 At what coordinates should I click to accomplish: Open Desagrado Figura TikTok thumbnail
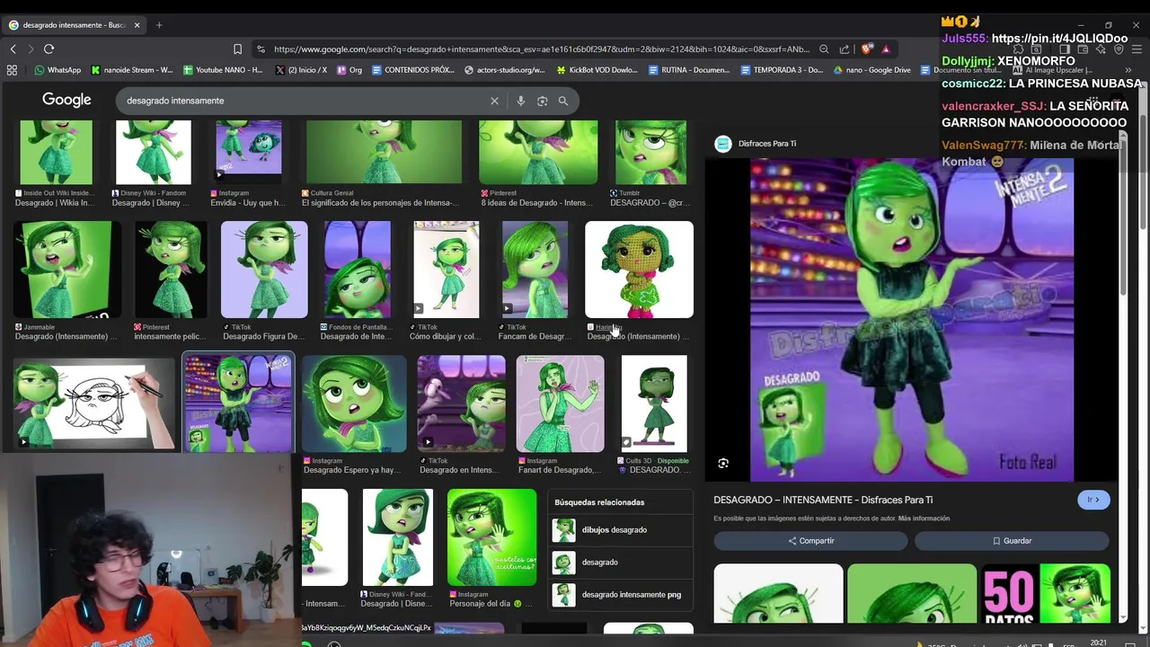[x=264, y=270]
